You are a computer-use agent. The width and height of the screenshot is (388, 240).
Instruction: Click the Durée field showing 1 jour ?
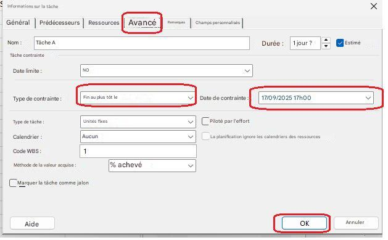pyautogui.click(x=305, y=43)
